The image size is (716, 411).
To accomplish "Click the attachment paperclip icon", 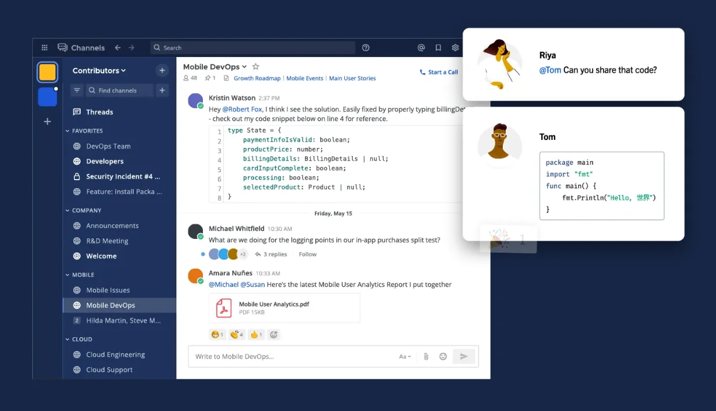I will 426,356.
